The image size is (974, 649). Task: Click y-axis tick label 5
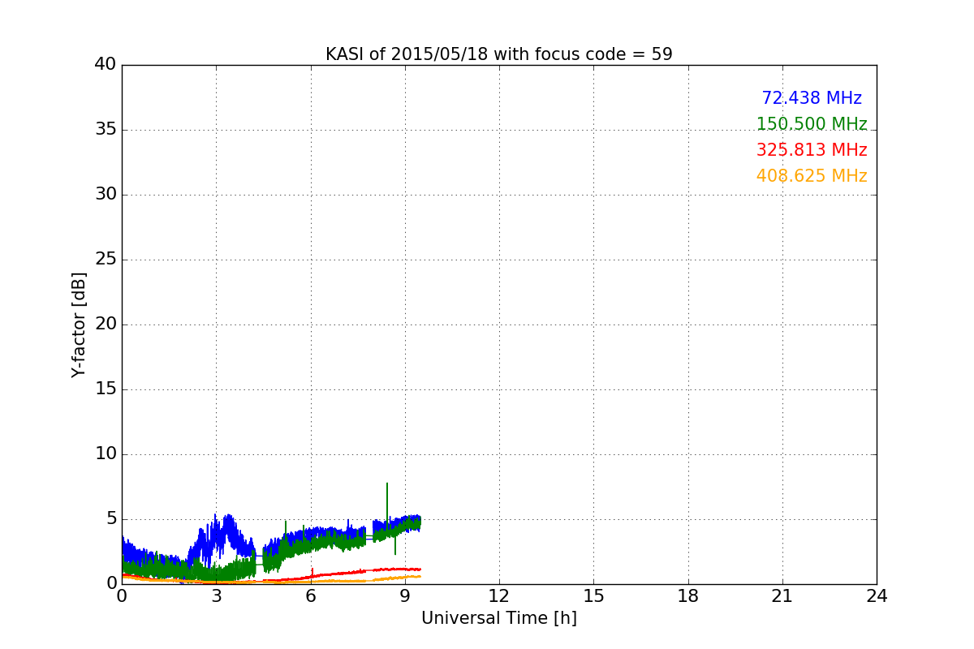coord(111,519)
